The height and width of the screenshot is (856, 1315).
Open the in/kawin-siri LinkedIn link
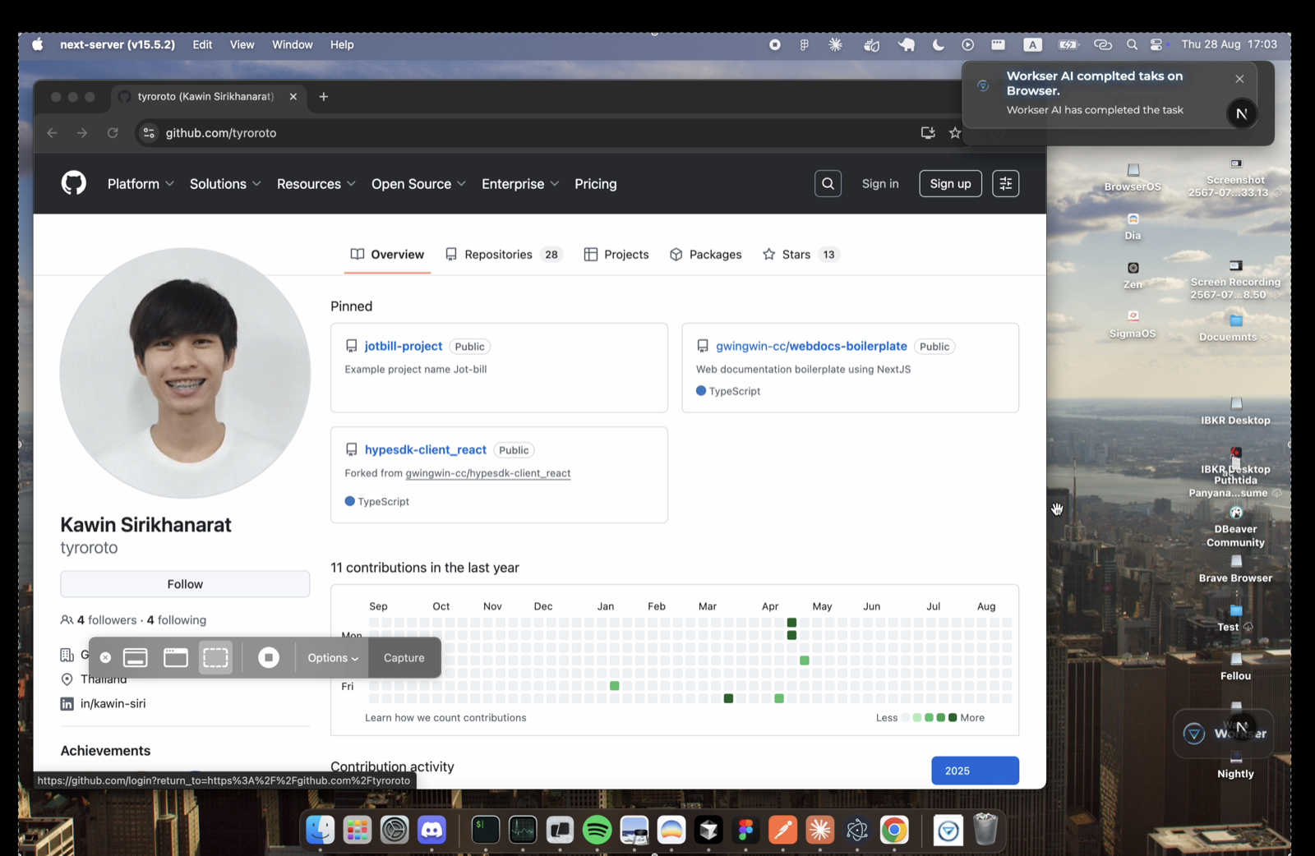tap(113, 703)
